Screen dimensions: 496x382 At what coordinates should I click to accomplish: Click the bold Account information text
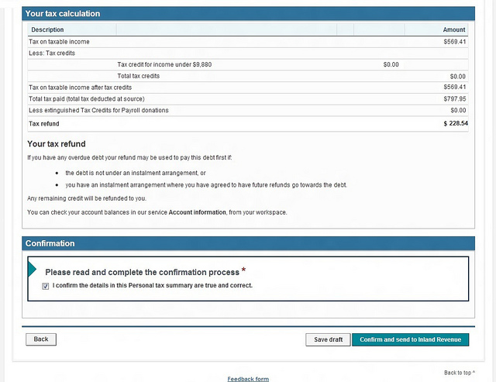[x=198, y=212]
